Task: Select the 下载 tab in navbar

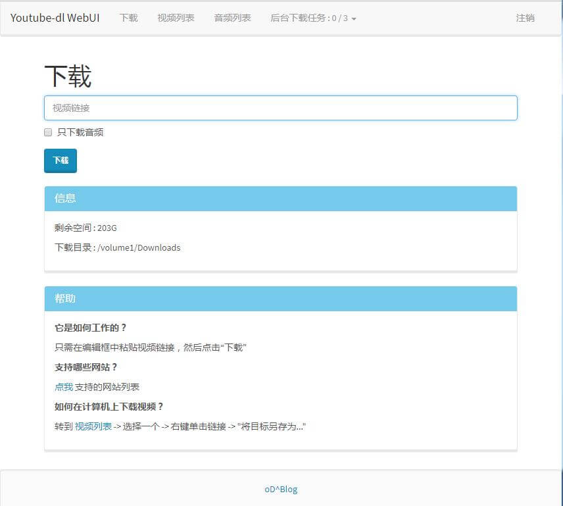Action: click(x=128, y=18)
